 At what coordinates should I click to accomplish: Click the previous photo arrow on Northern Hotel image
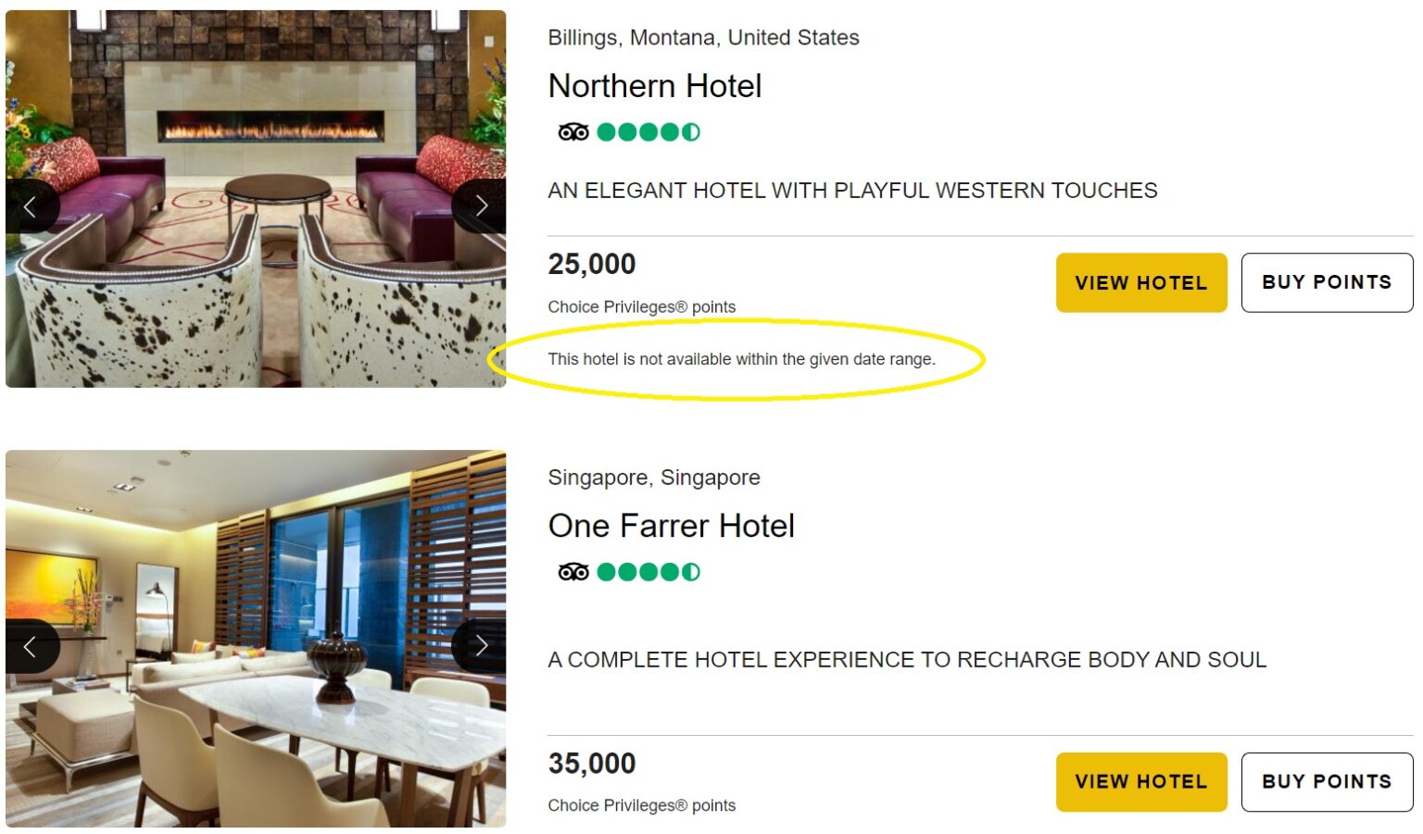[31, 205]
